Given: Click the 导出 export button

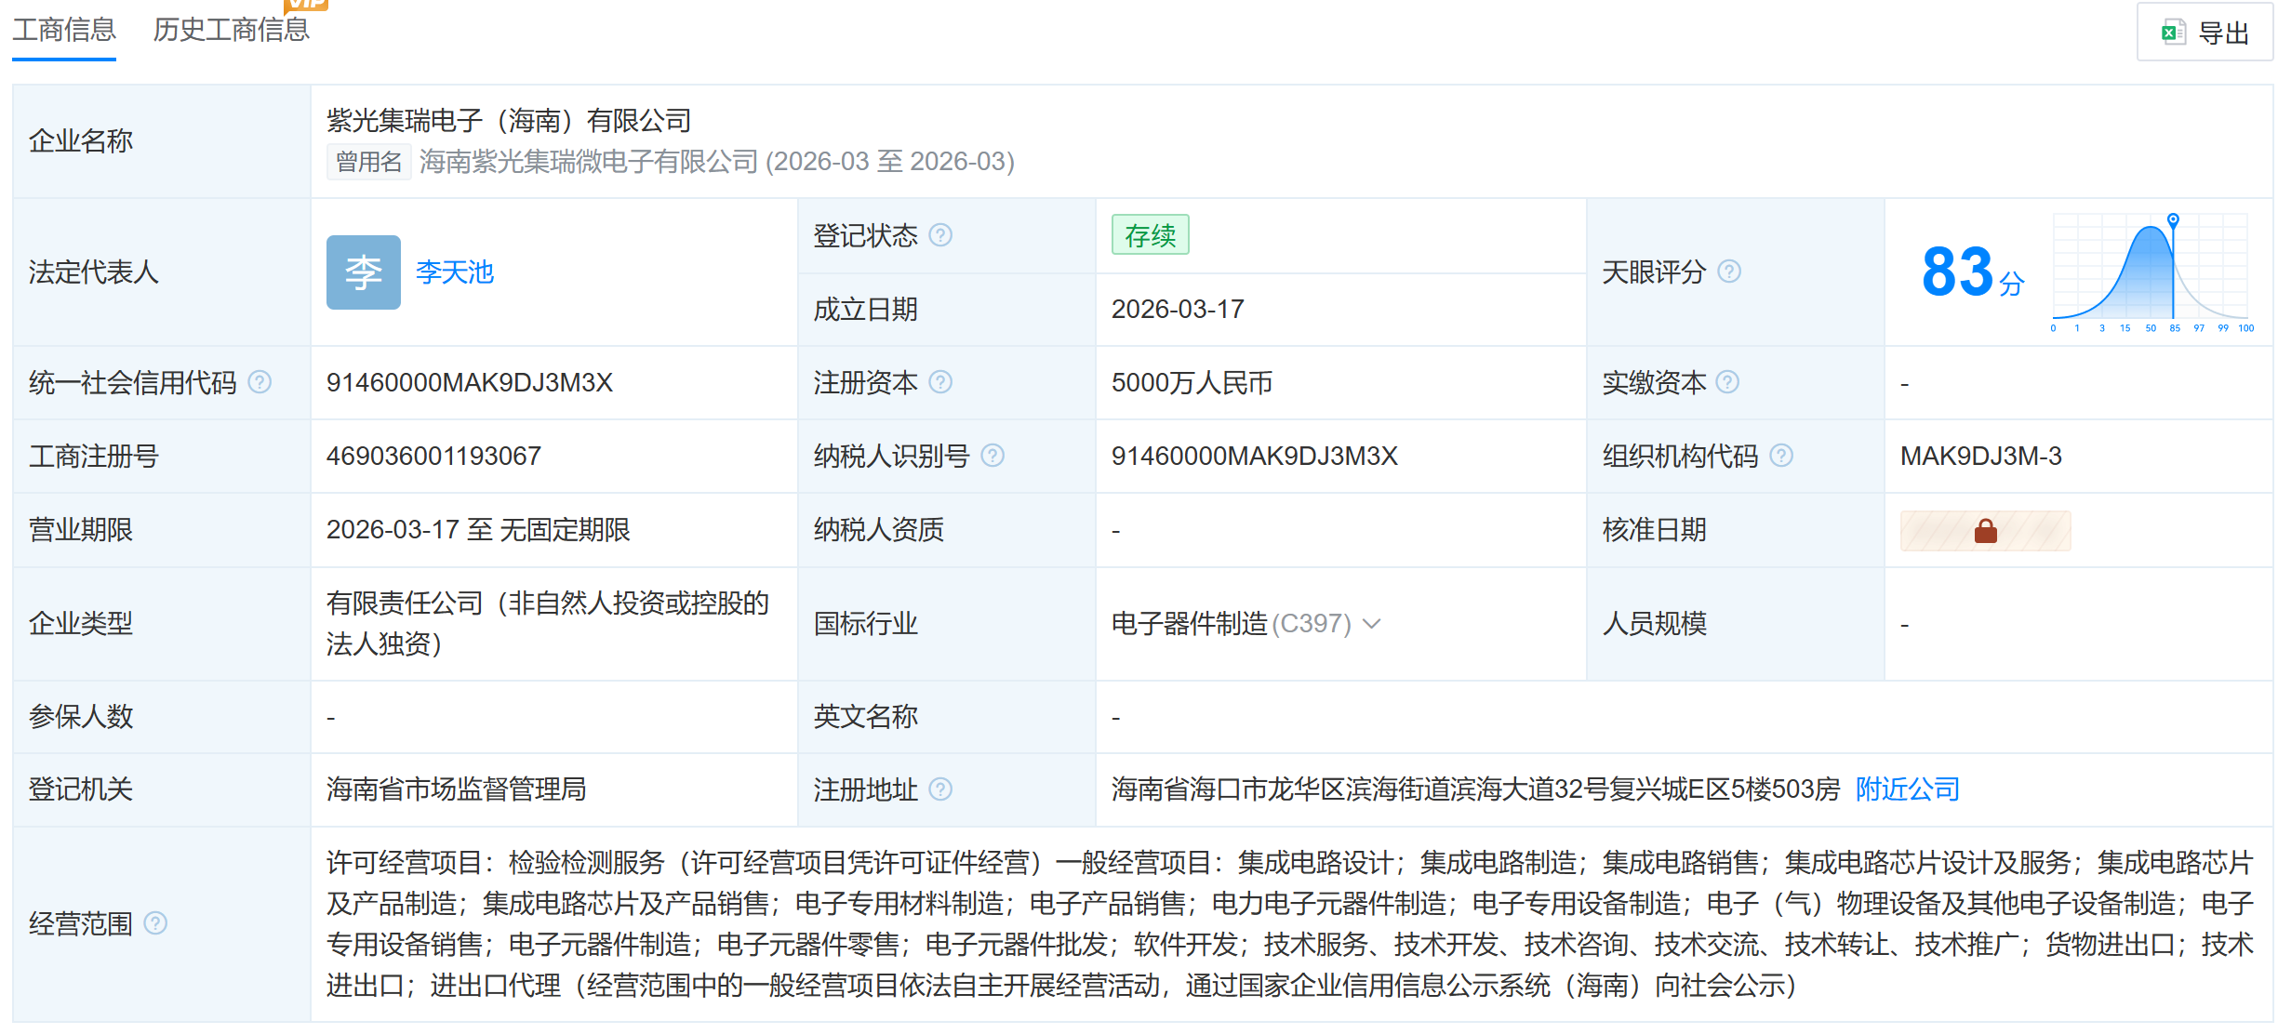Looking at the screenshot, I should [x=2205, y=33].
